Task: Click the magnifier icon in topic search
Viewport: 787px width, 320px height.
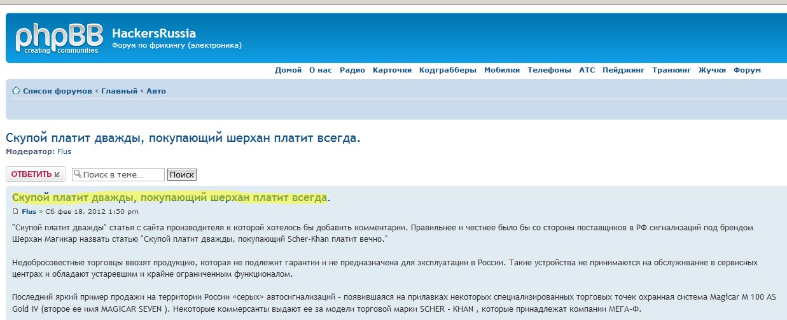Action: [77, 174]
